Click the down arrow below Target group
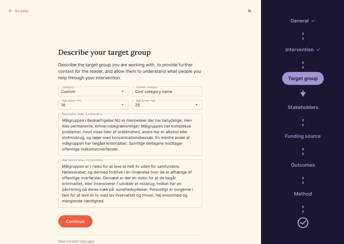This screenshot has width=344, height=244. pyautogui.click(x=303, y=94)
